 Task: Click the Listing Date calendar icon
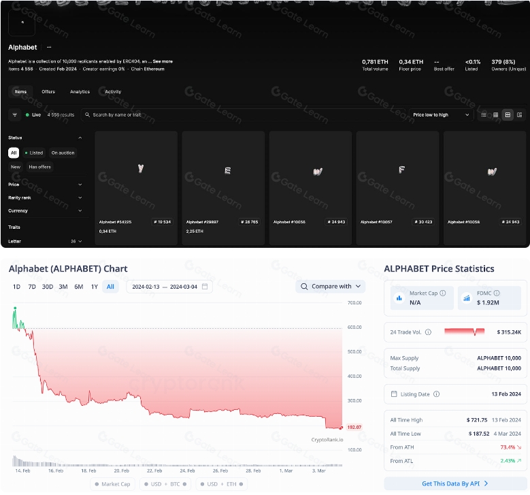point(394,394)
